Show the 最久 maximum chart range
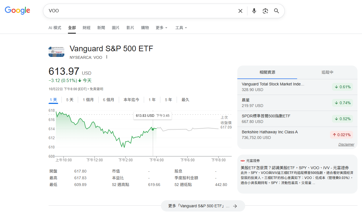362x214 pixels. [x=185, y=100]
